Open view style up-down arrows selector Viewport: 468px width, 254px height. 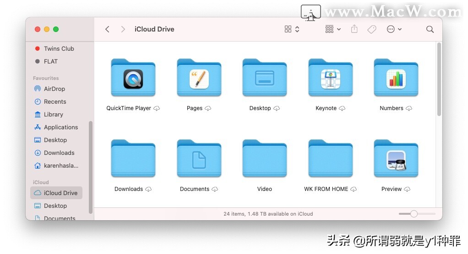coord(297,29)
